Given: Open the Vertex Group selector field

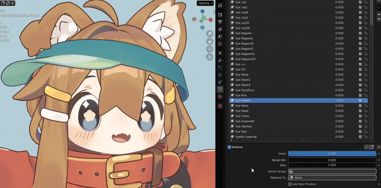Looking at the screenshot, I should point(332,171).
